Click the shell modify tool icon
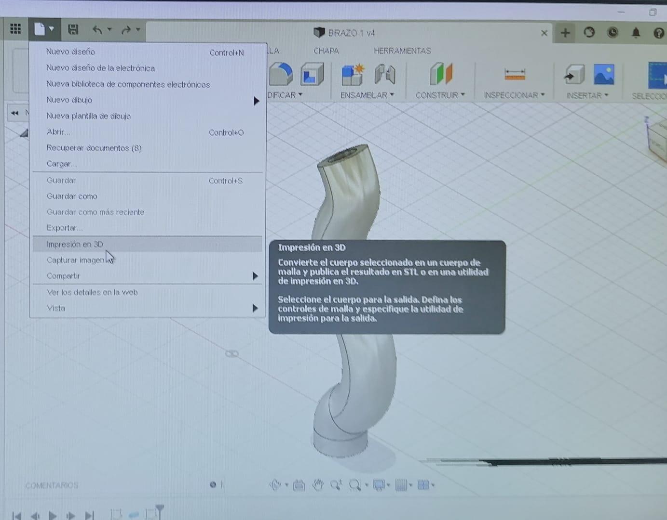The width and height of the screenshot is (667, 520). click(x=312, y=75)
